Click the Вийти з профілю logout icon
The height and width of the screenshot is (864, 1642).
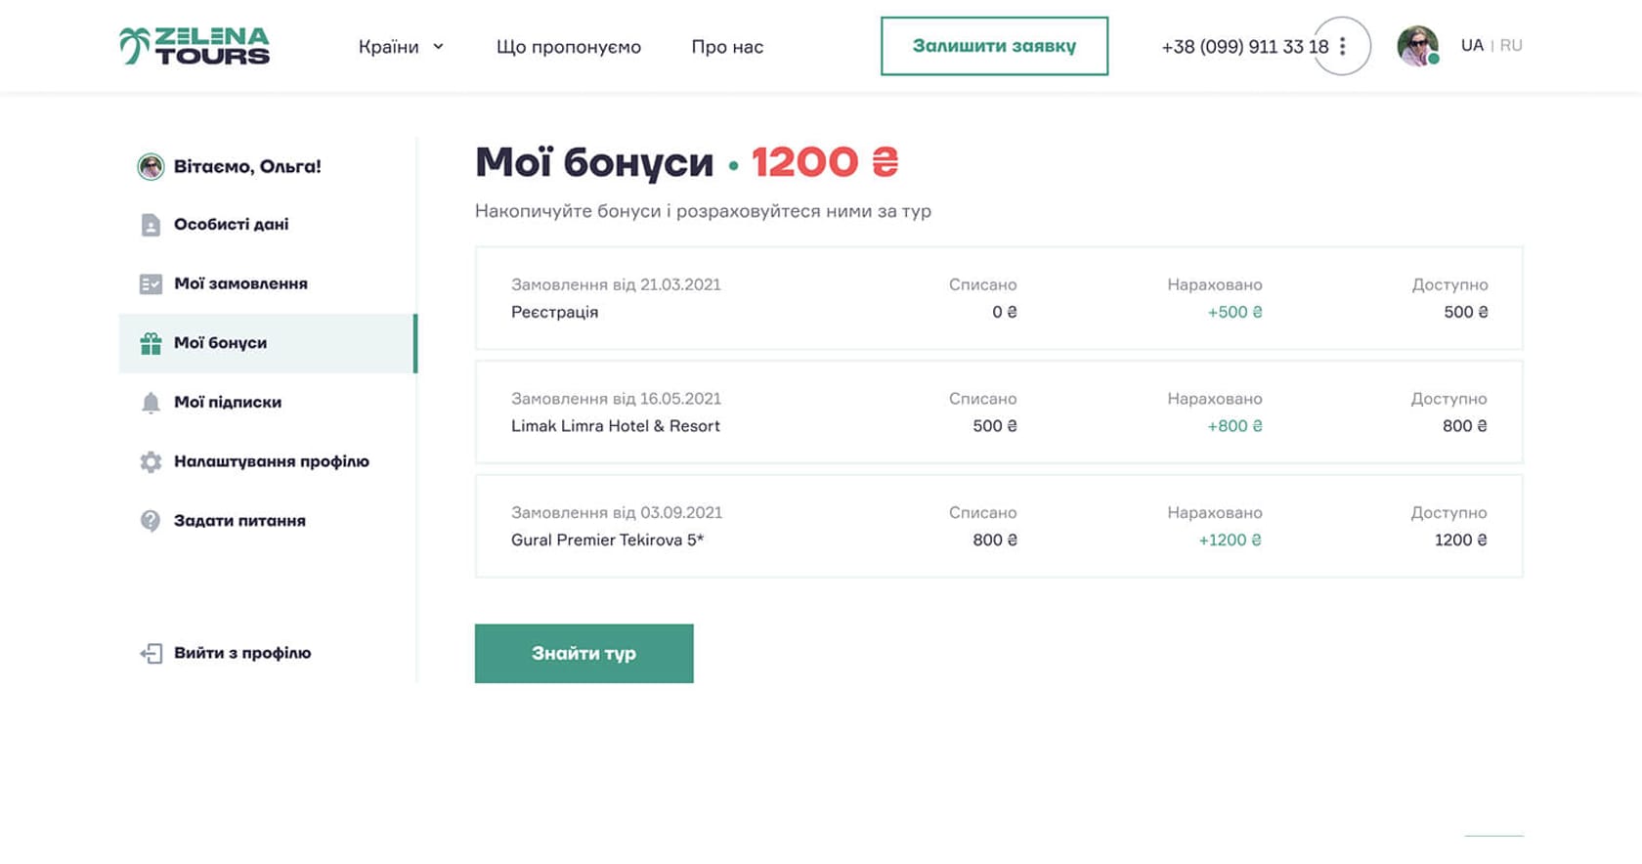tap(151, 653)
